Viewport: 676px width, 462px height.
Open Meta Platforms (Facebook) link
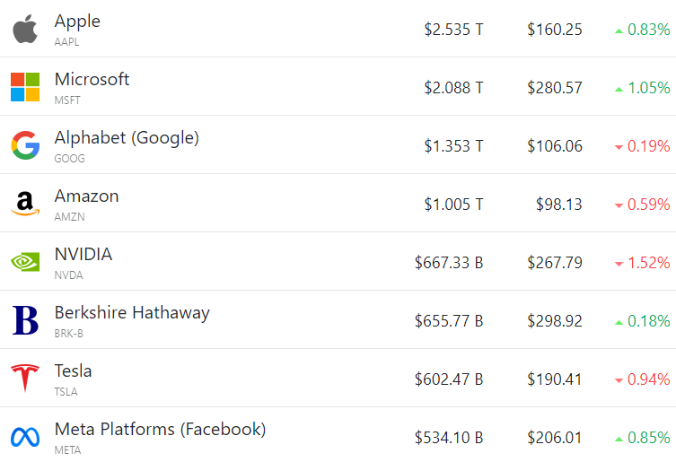[x=160, y=429]
